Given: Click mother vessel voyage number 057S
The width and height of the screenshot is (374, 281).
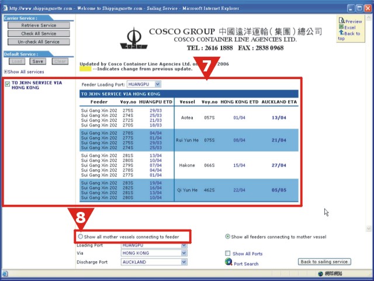Looking at the screenshot, I should click(x=209, y=118).
